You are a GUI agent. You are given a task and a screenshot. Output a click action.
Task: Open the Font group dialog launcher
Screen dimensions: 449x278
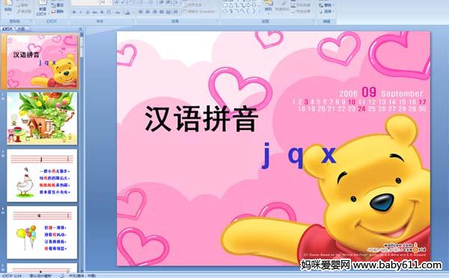(133, 21)
